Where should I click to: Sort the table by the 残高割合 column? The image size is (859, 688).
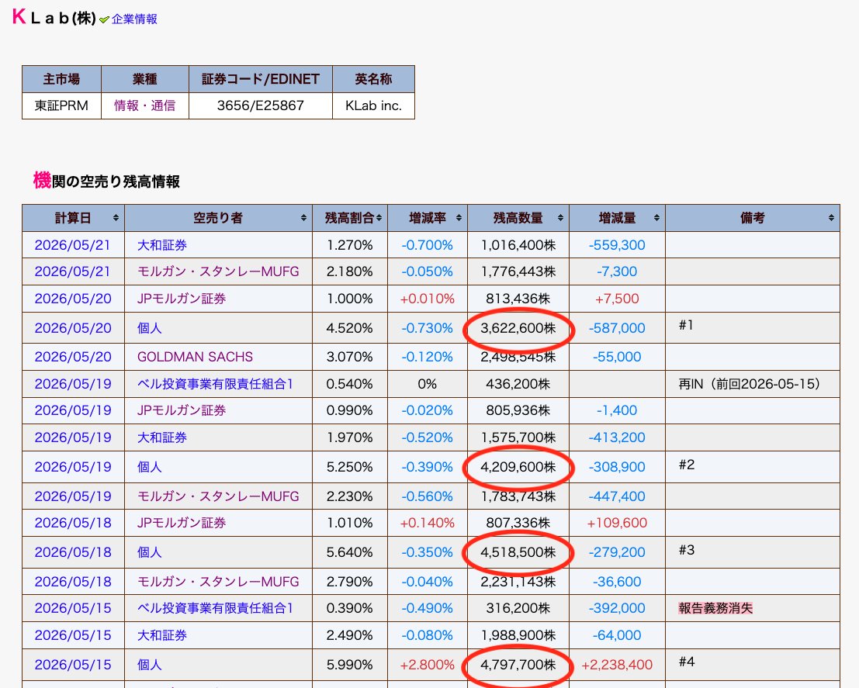(379, 218)
